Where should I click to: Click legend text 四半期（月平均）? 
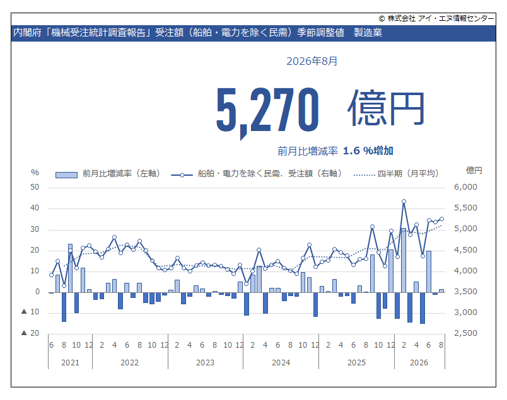(409, 173)
